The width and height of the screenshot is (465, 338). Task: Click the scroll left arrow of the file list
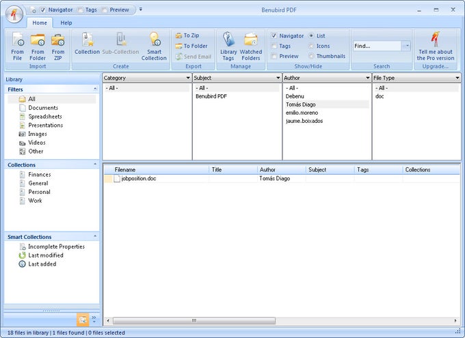(x=108, y=320)
